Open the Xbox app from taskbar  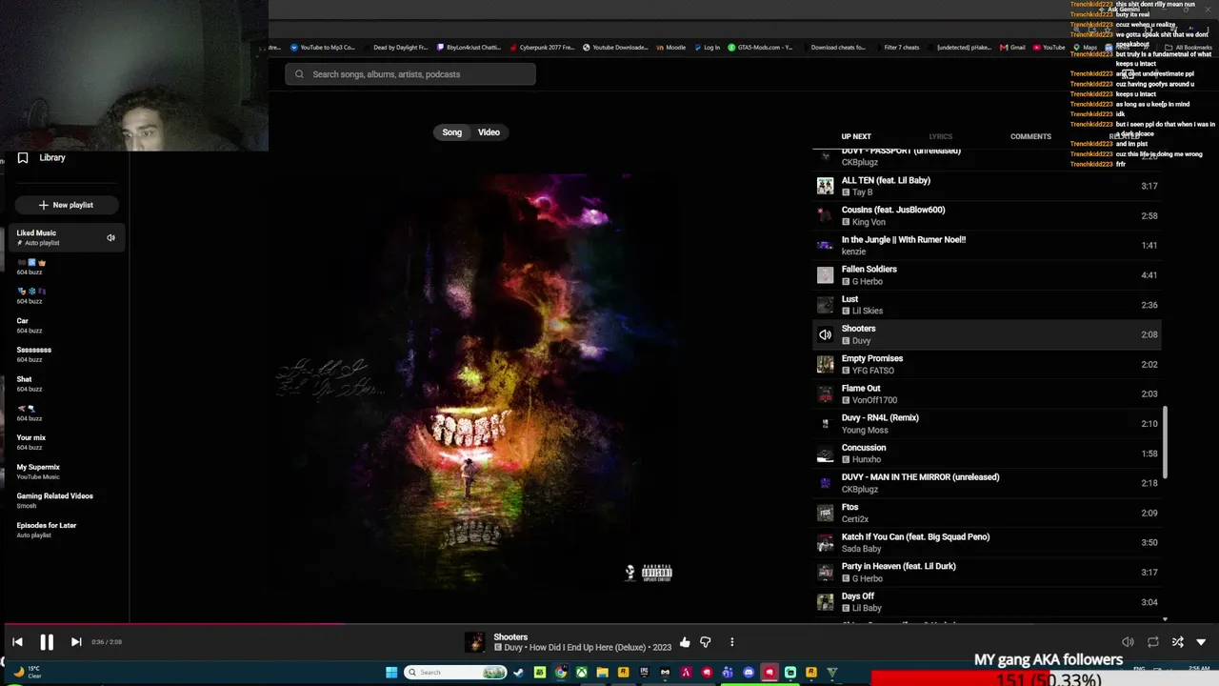(581, 673)
